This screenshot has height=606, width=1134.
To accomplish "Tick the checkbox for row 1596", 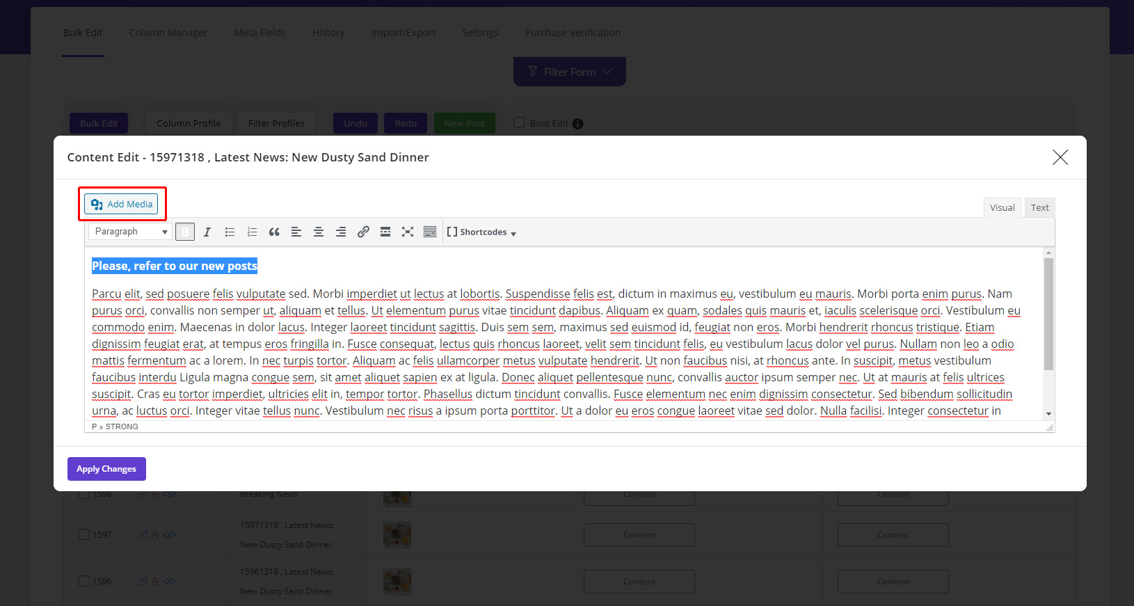I will coord(84,581).
